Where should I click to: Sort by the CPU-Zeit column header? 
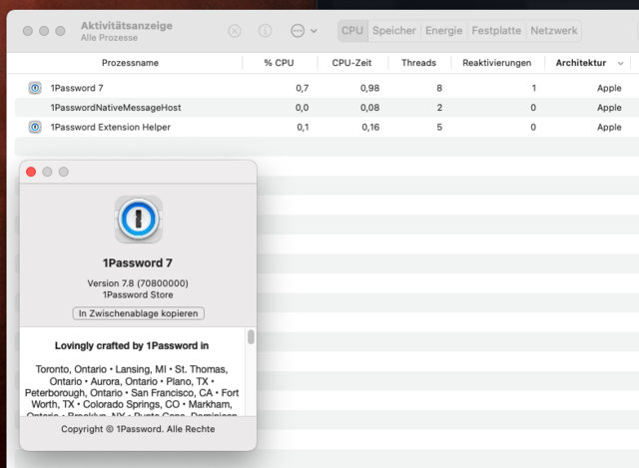tap(351, 63)
